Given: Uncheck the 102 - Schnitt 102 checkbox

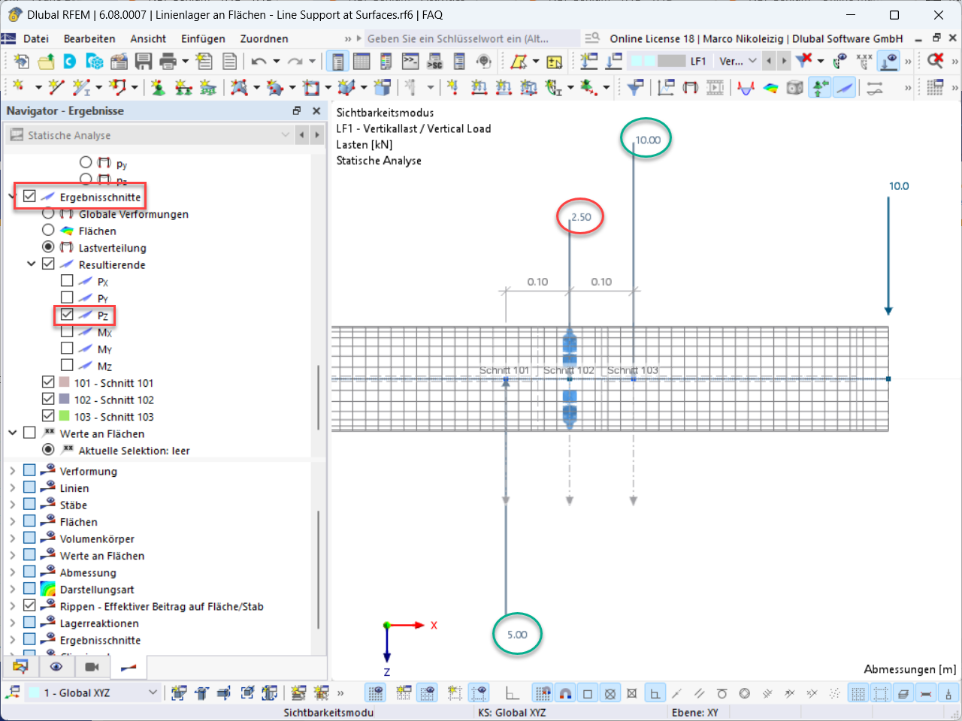Looking at the screenshot, I should click(x=48, y=400).
